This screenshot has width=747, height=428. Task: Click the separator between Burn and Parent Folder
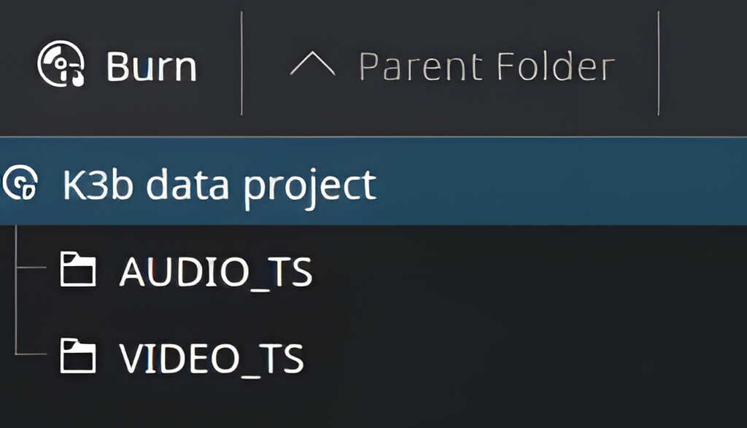[x=241, y=63]
